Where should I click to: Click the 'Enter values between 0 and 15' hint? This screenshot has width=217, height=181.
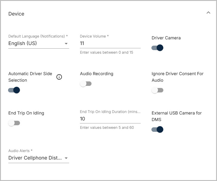pyautogui.click(x=106, y=52)
